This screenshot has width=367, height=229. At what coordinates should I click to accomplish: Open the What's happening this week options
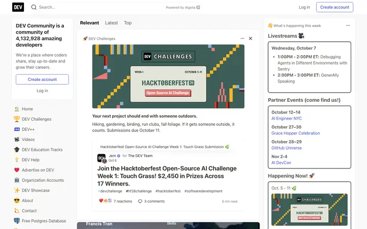tap(348, 25)
